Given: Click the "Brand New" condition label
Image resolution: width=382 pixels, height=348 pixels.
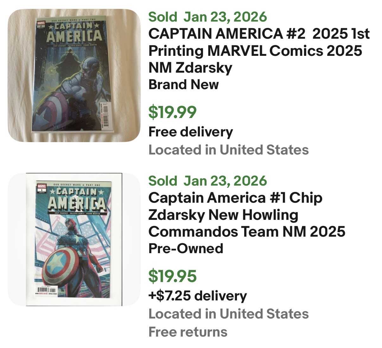Looking at the screenshot, I should pos(183,84).
